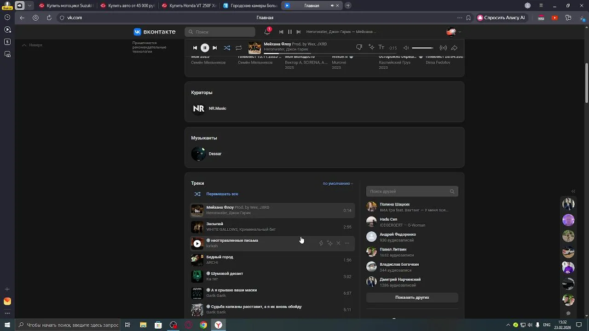Select track Засыпай

(x=272, y=227)
